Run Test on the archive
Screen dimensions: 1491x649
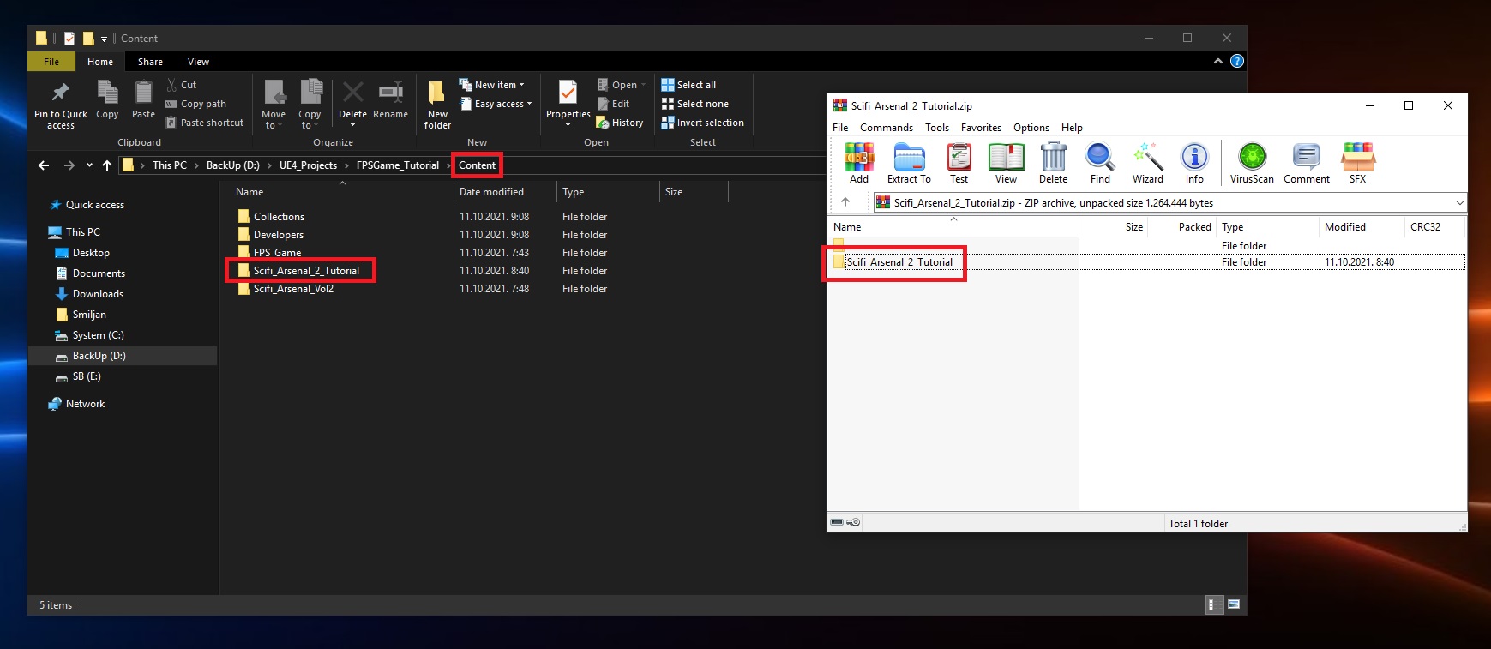(x=959, y=162)
